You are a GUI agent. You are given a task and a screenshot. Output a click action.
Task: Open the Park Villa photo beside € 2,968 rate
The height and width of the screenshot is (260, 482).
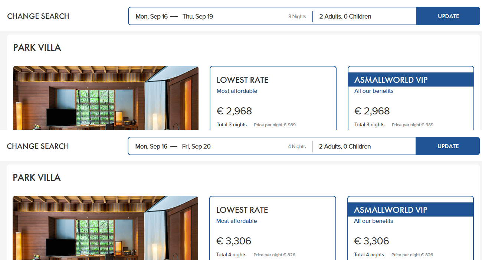click(x=106, y=98)
